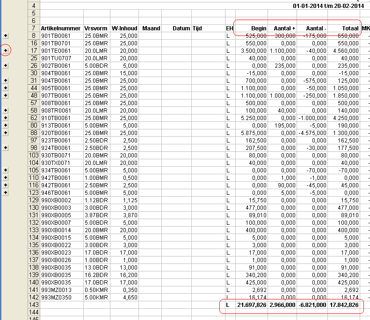Select the Aantal - value -70,000 in row 105
Image resolution: width=370 pixels, height=320 pixels.
point(312,171)
